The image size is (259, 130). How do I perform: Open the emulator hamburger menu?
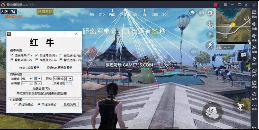tap(225, 5)
